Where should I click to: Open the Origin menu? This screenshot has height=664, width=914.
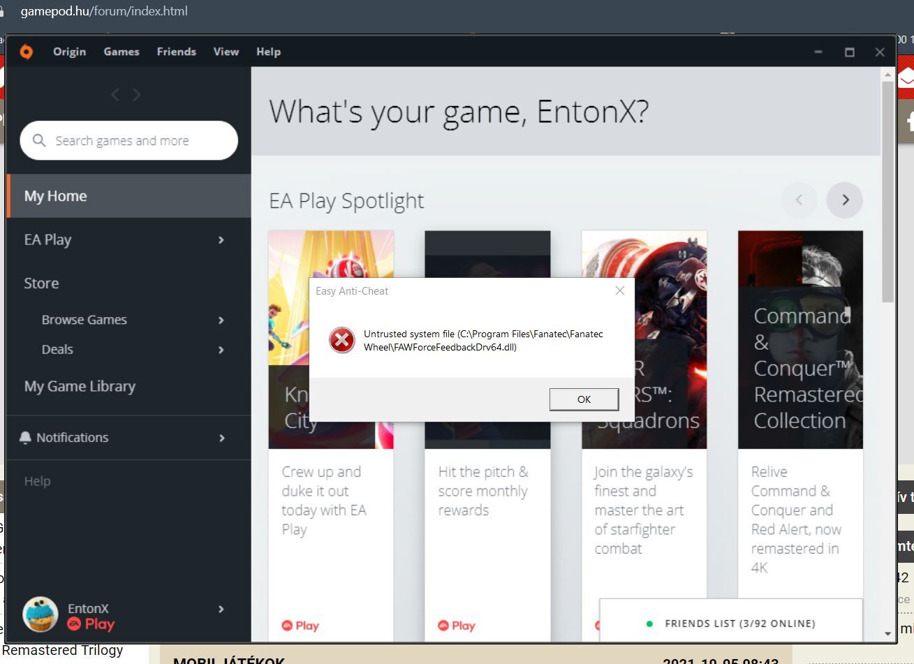pos(69,52)
